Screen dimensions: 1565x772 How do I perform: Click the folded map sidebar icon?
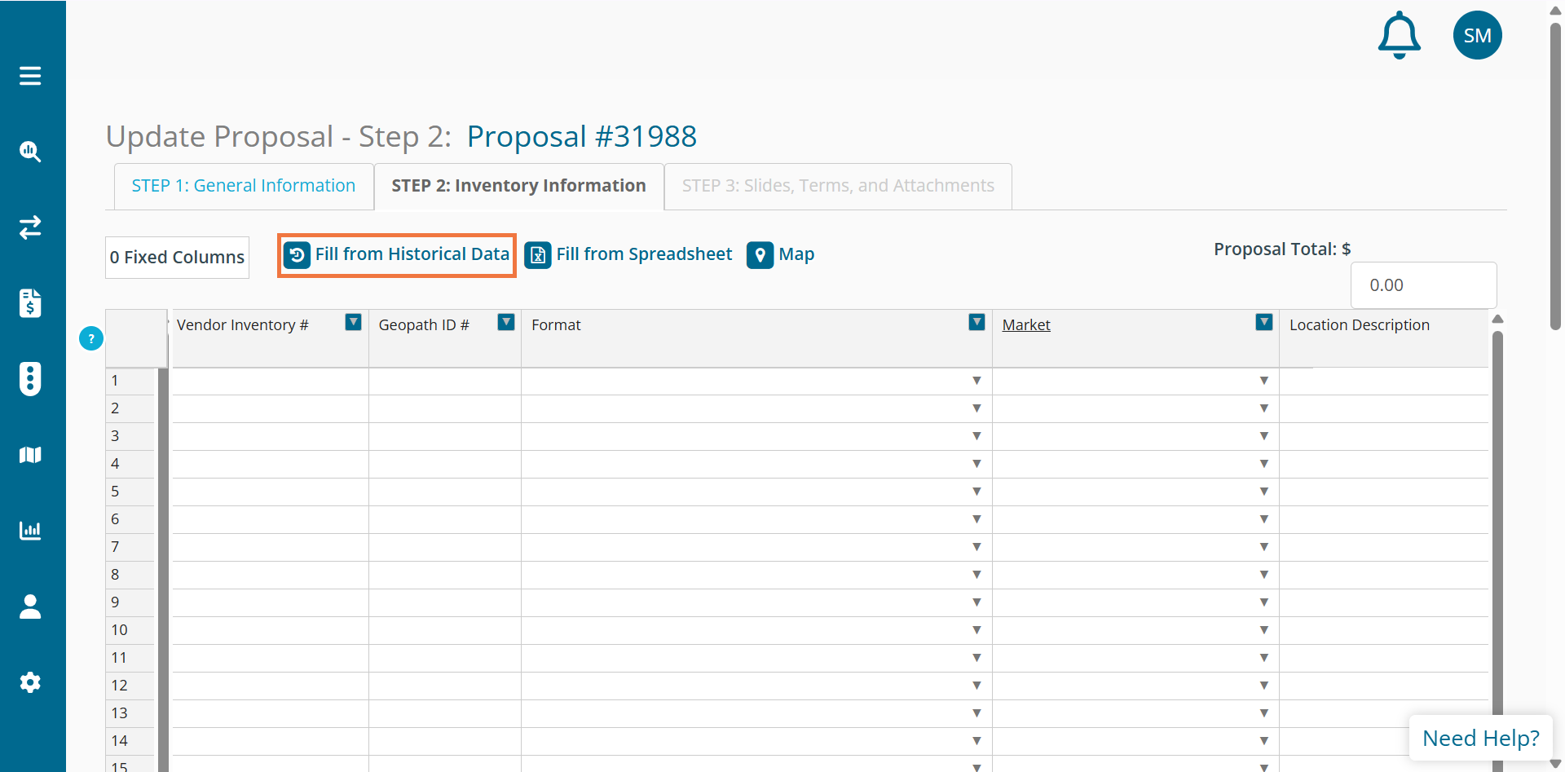30,455
